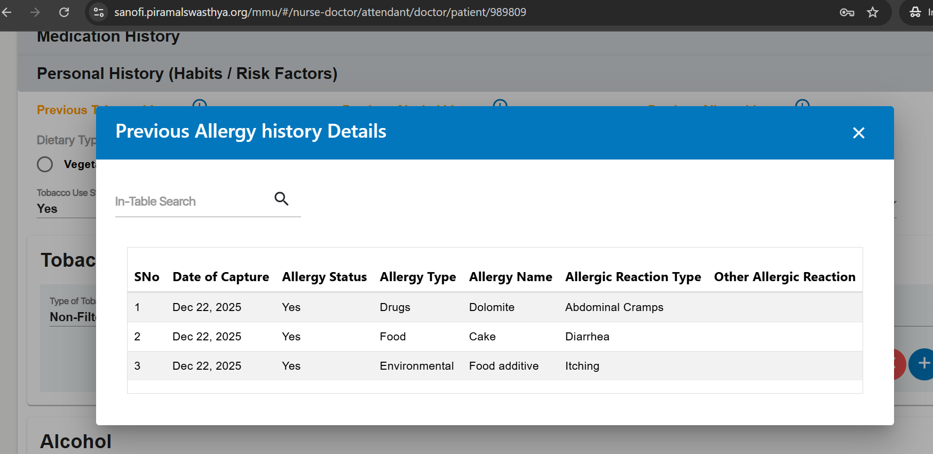Select the Vegetarian dietary type radio button
The width and height of the screenshot is (933, 454).
(45, 164)
